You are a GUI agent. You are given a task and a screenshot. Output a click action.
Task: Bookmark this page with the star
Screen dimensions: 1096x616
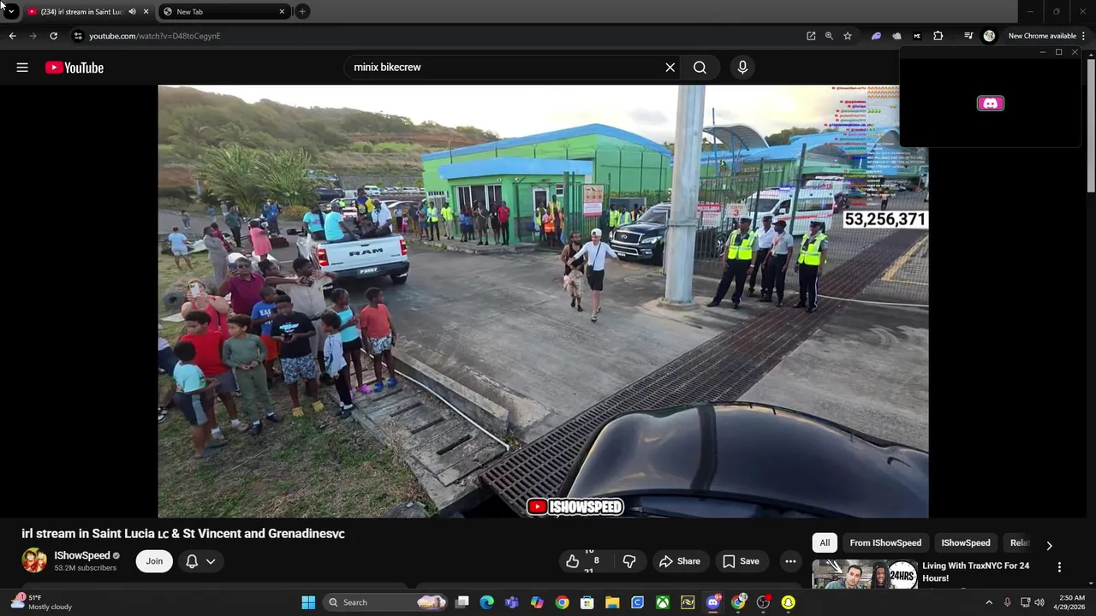click(x=848, y=36)
